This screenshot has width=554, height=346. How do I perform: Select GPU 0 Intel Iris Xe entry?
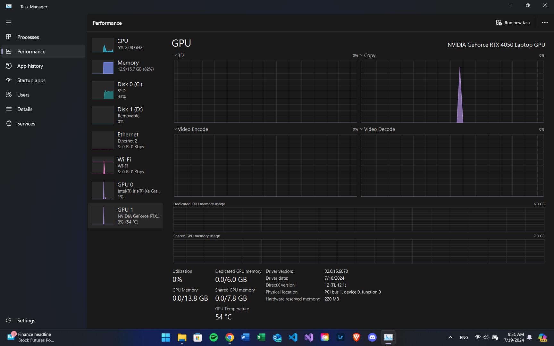coord(125,191)
